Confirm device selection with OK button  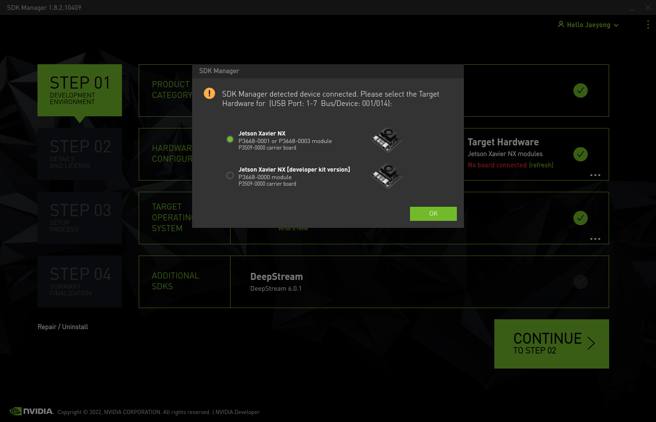click(433, 213)
